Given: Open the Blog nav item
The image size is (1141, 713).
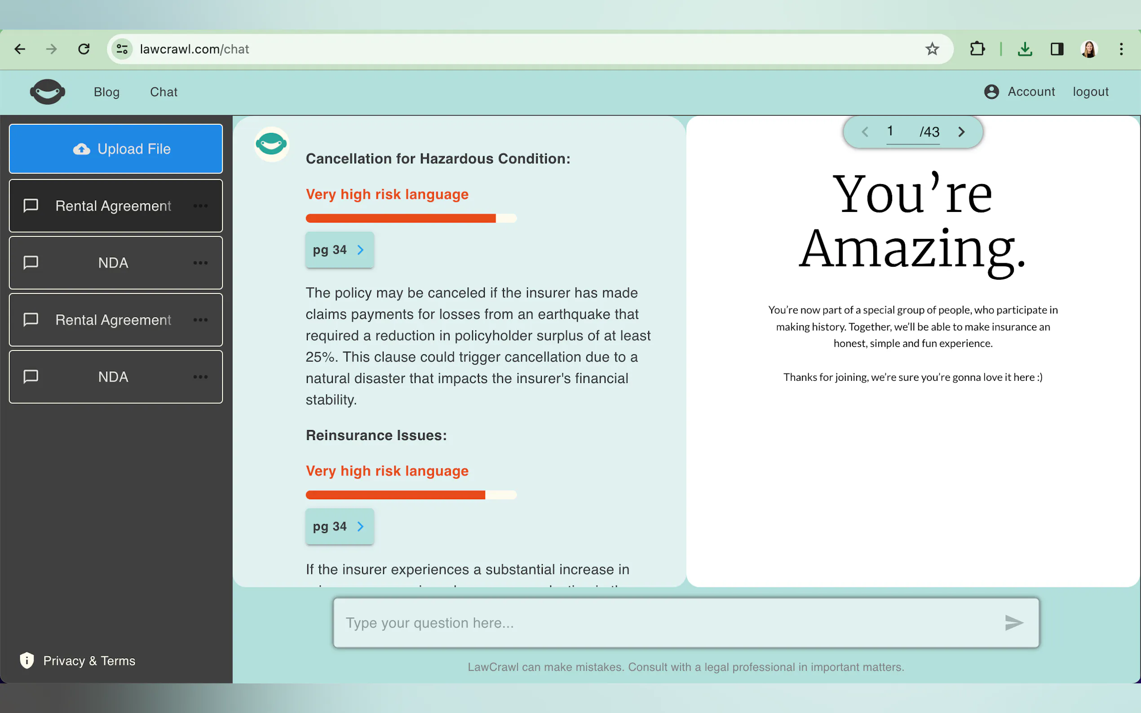Looking at the screenshot, I should [106, 92].
